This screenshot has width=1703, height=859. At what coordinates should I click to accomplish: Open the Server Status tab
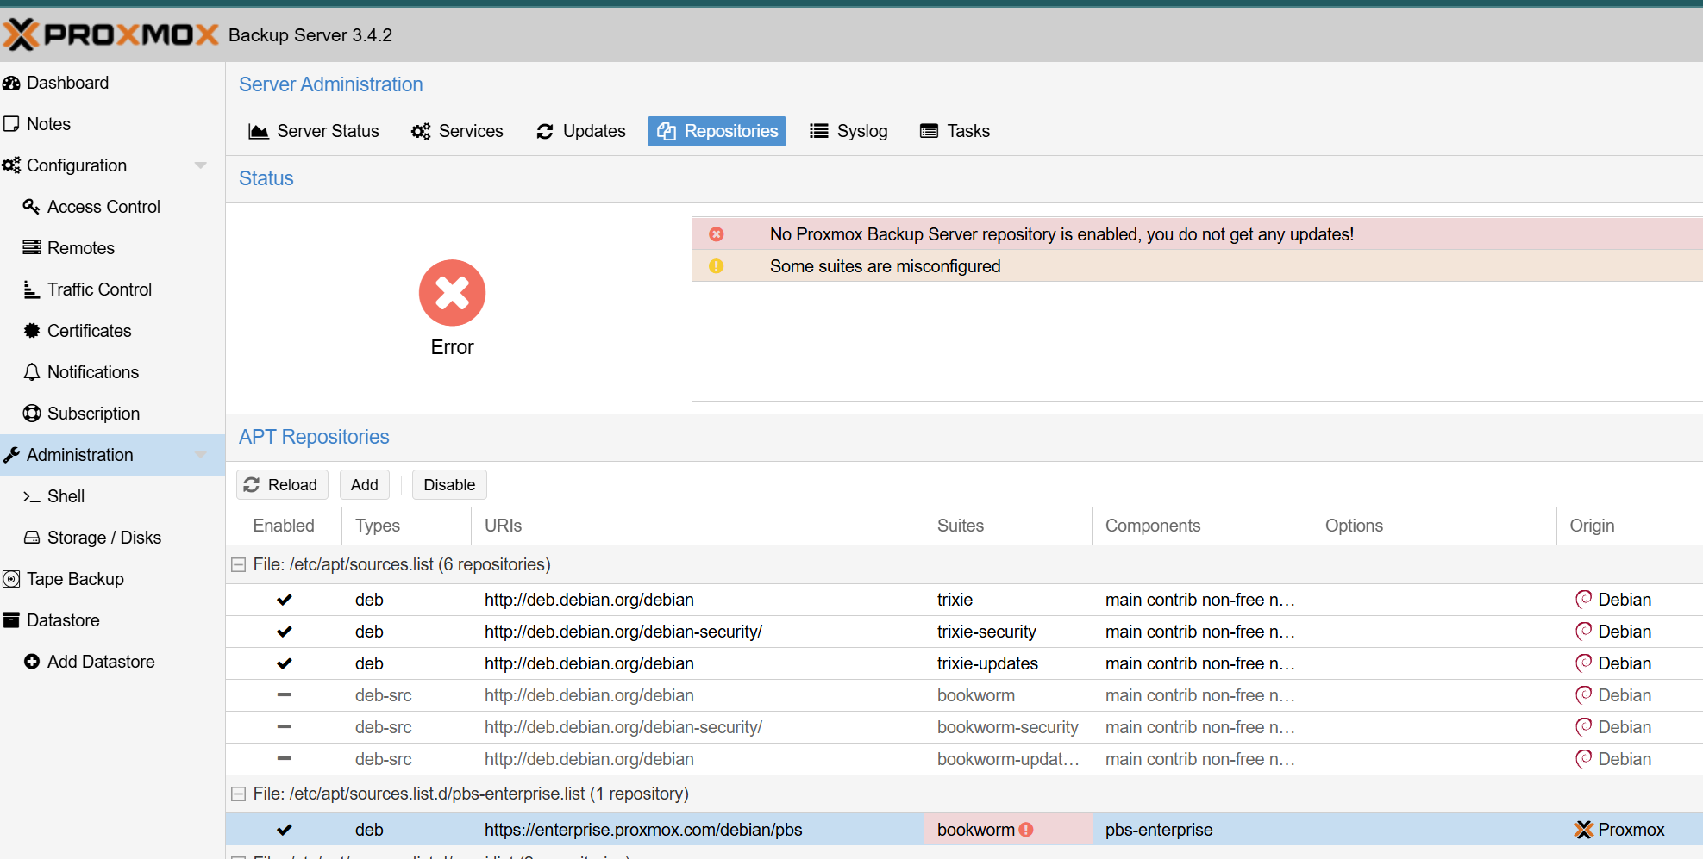pos(314,131)
